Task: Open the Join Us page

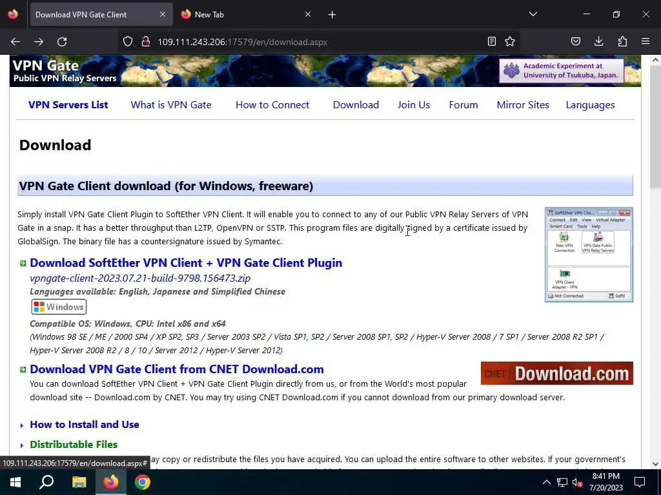Action: tap(414, 105)
